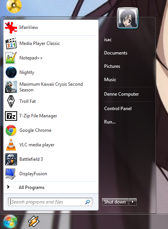Open the Notepad++ icon

pos(11,58)
